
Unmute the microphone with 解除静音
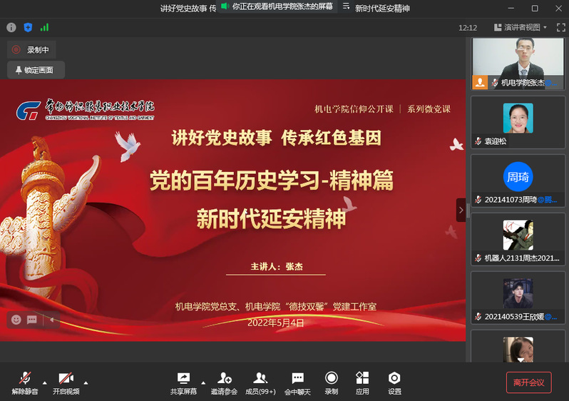tap(25, 382)
